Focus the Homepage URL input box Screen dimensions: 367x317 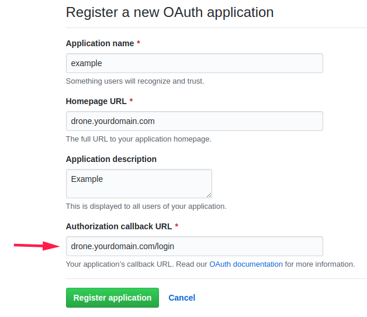194,121
